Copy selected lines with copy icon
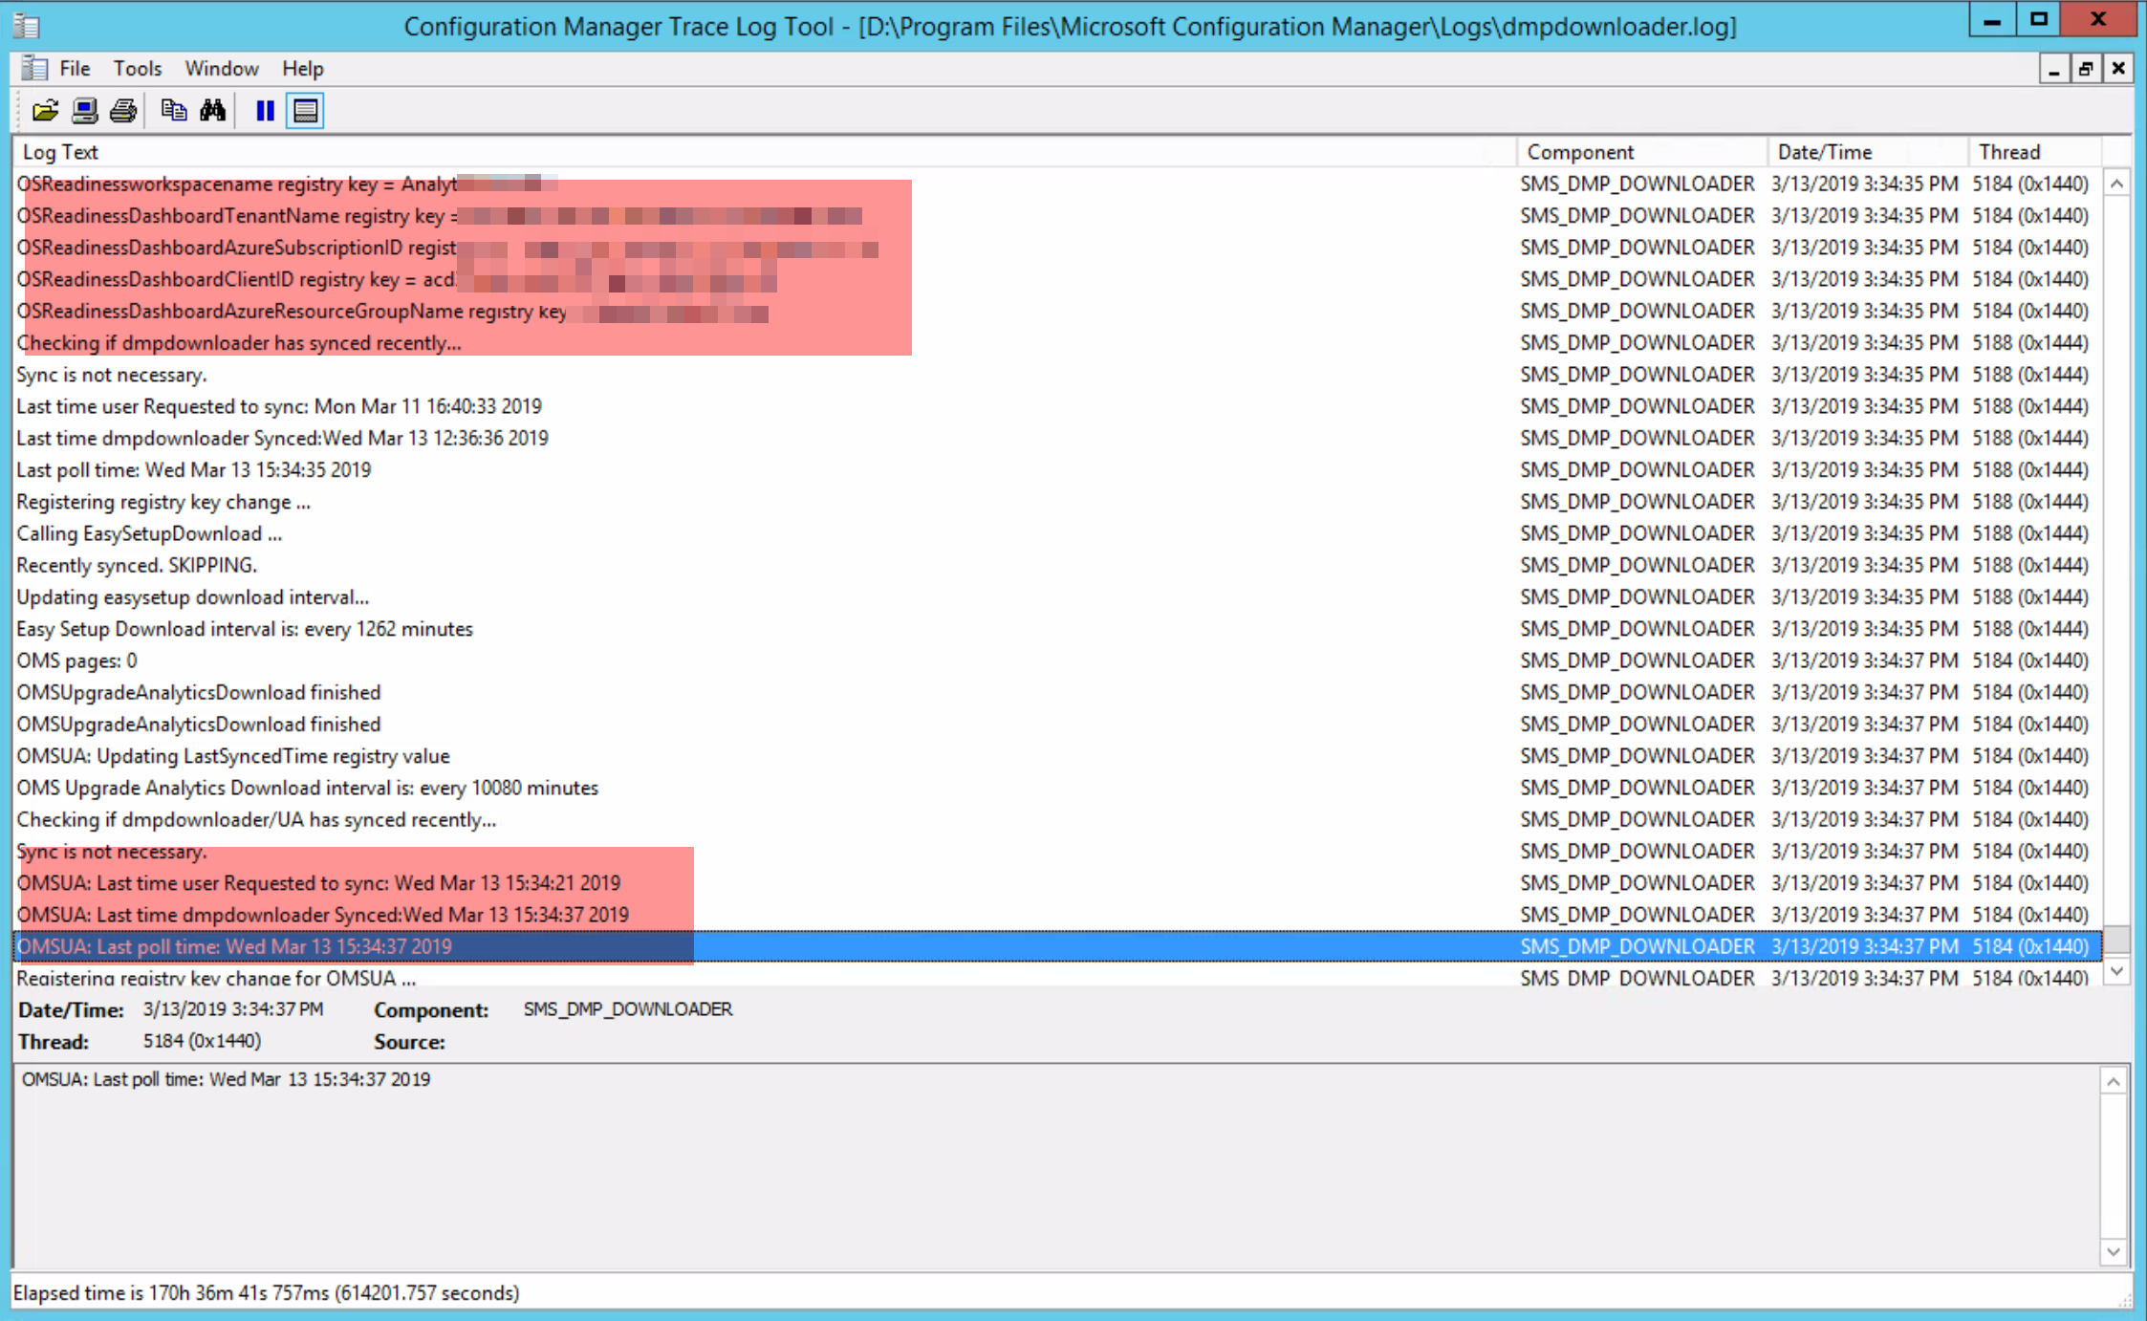 click(x=173, y=111)
